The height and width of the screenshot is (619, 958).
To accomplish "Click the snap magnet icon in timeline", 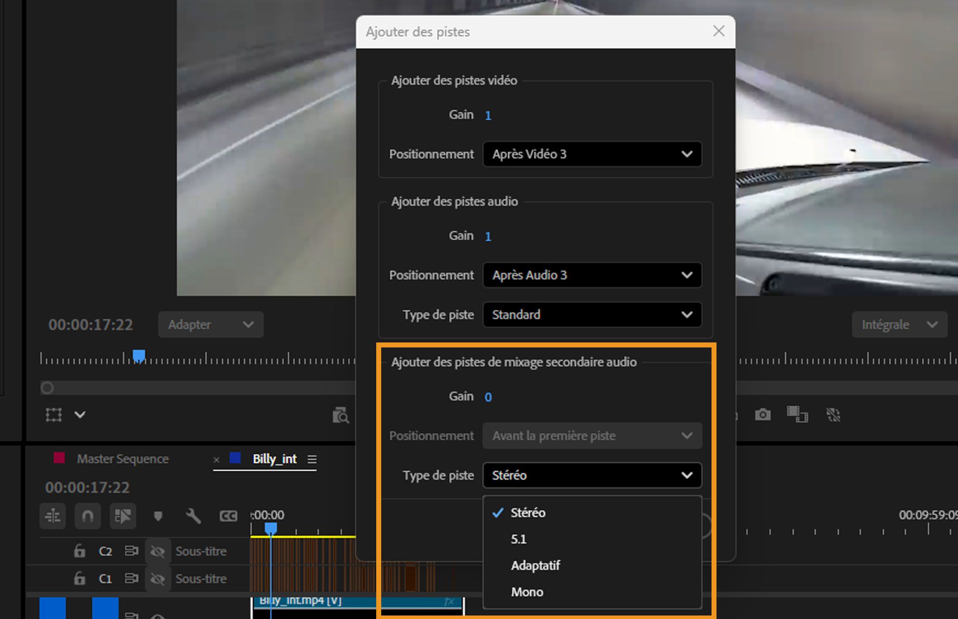I will (x=87, y=516).
